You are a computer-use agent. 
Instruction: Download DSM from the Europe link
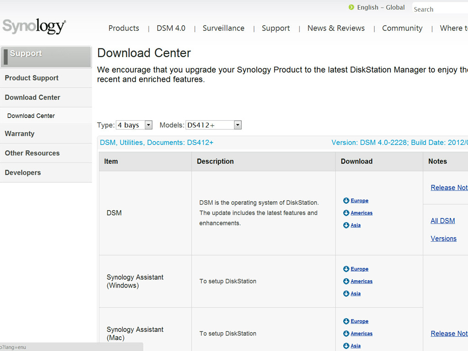point(359,201)
